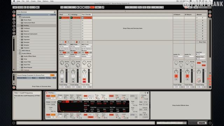
Task: Click the TAP tempo button
Action: pos(15,7)
